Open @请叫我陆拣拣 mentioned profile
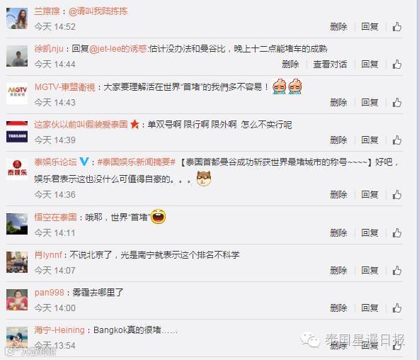 [x=98, y=11]
